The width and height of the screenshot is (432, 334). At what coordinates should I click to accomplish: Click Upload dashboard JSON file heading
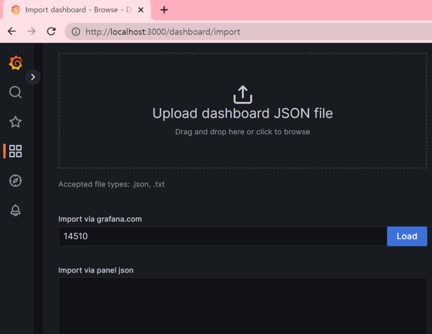(x=243, y=113)
